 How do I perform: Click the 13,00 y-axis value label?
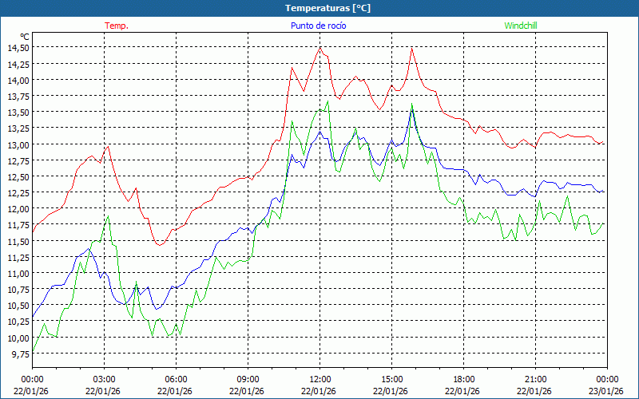18,144
